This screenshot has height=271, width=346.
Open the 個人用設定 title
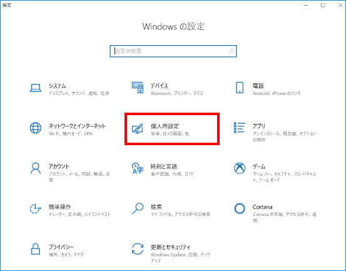pos(165,126)
